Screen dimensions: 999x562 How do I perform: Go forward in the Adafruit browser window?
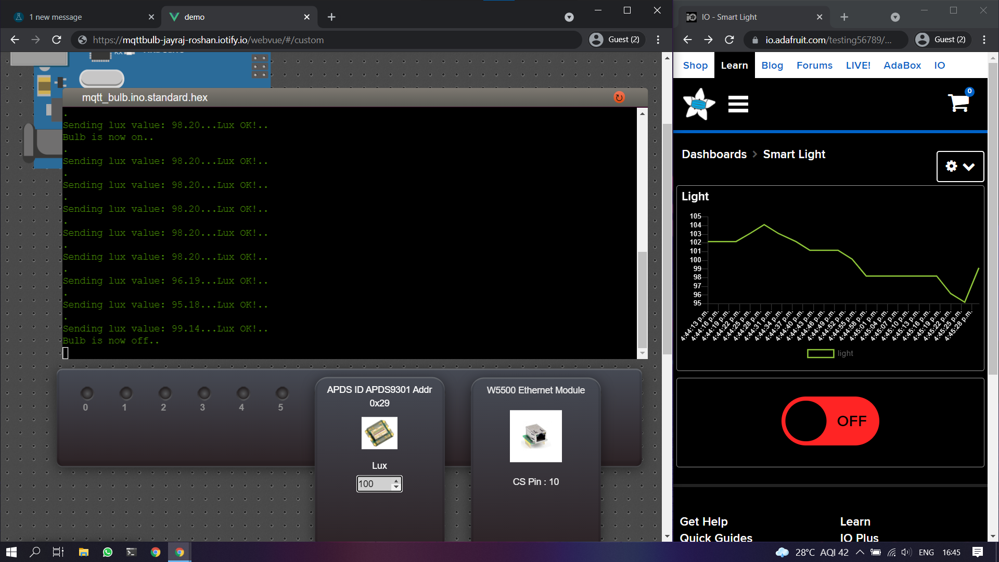click(708, 40)
